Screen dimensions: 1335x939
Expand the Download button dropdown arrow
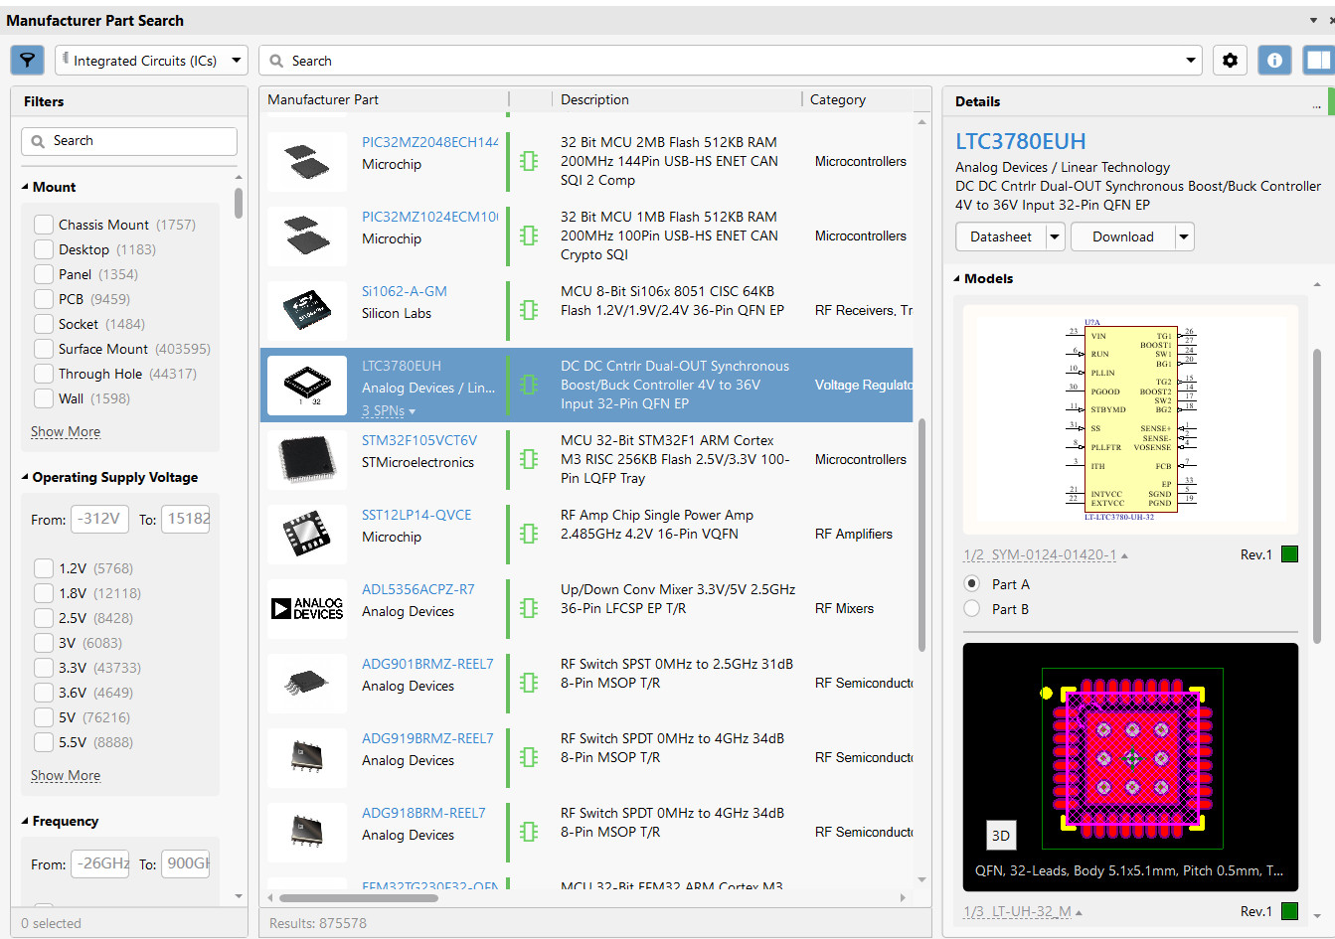click(1183, 236)
